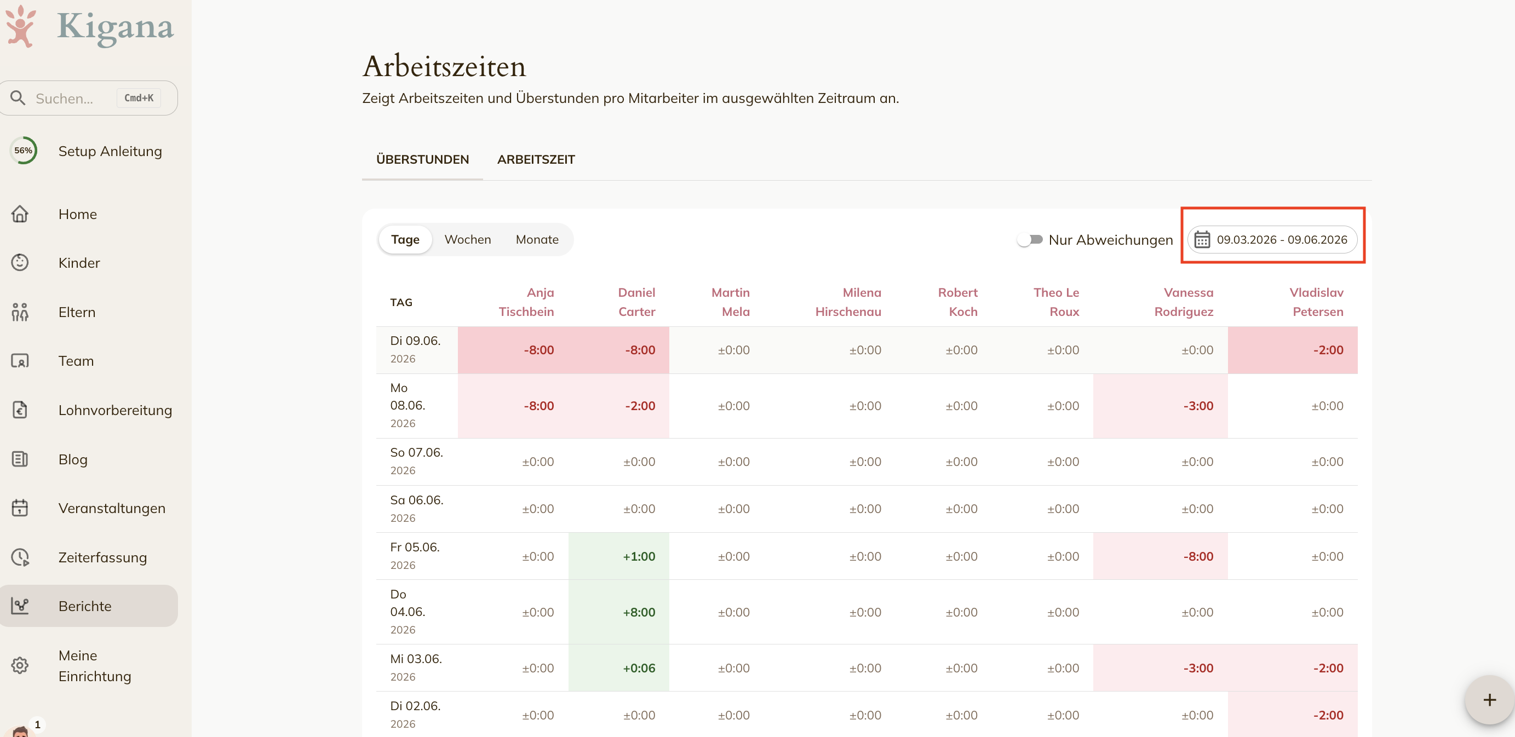Click the Eltern parents icon
This screenshot has height=737, width=1515.
(20, 312)
